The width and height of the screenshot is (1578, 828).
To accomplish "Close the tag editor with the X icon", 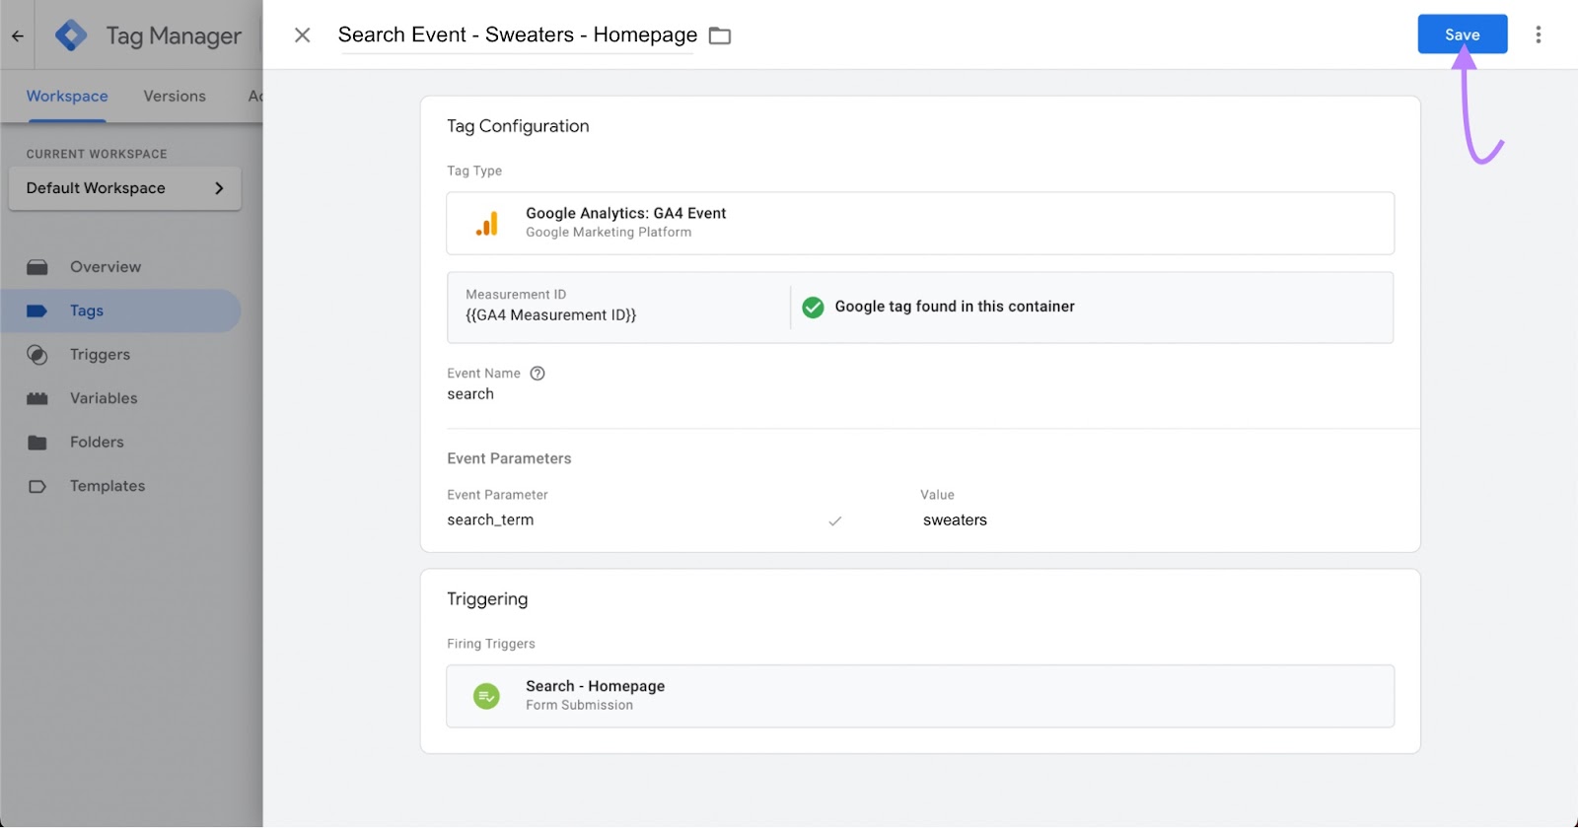I will click(x=303, y=35).
